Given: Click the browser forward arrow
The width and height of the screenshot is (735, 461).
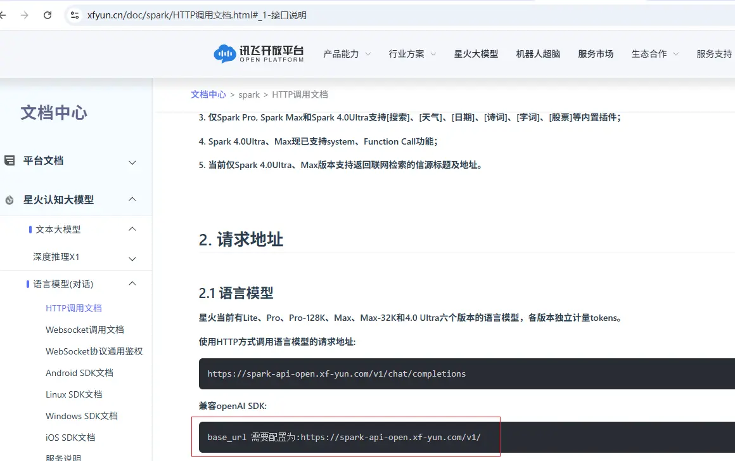Looking at the screenshot, I should click(25, 15).
